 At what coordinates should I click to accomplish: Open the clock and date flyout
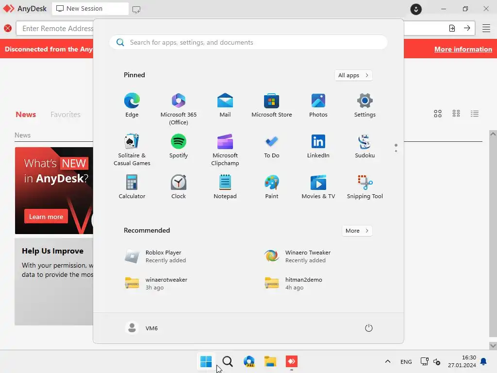tap(462, 361)
